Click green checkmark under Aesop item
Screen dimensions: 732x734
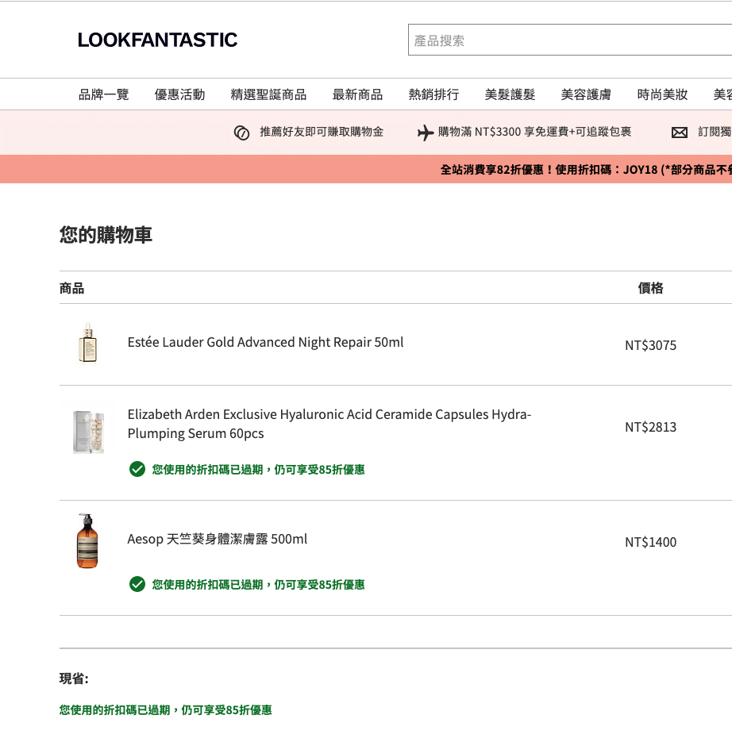137,584
